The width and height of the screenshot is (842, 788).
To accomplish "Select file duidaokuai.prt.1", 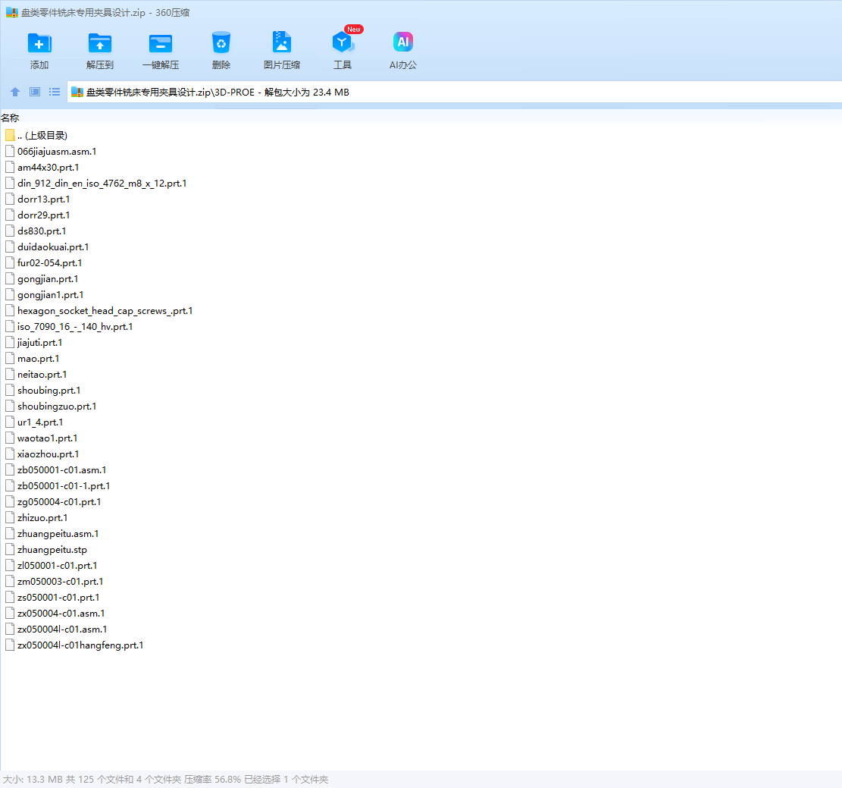I will tap(47, 246).
